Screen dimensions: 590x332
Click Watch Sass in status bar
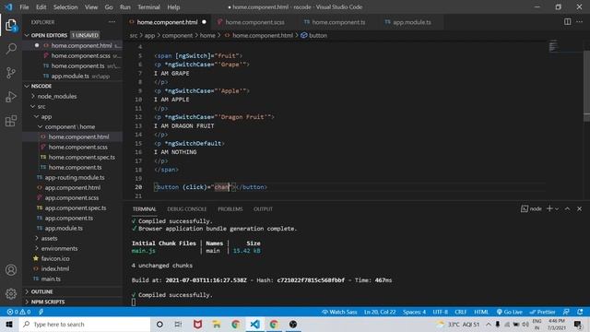(x=340, y=312)
